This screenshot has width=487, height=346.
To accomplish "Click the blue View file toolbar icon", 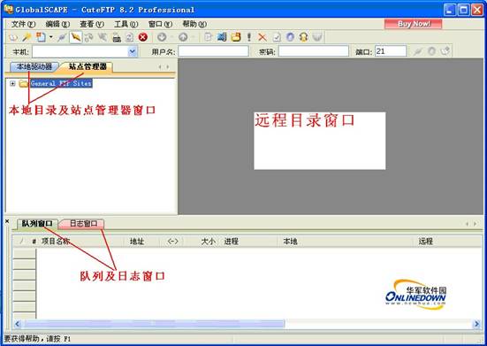I will [222, 37].
